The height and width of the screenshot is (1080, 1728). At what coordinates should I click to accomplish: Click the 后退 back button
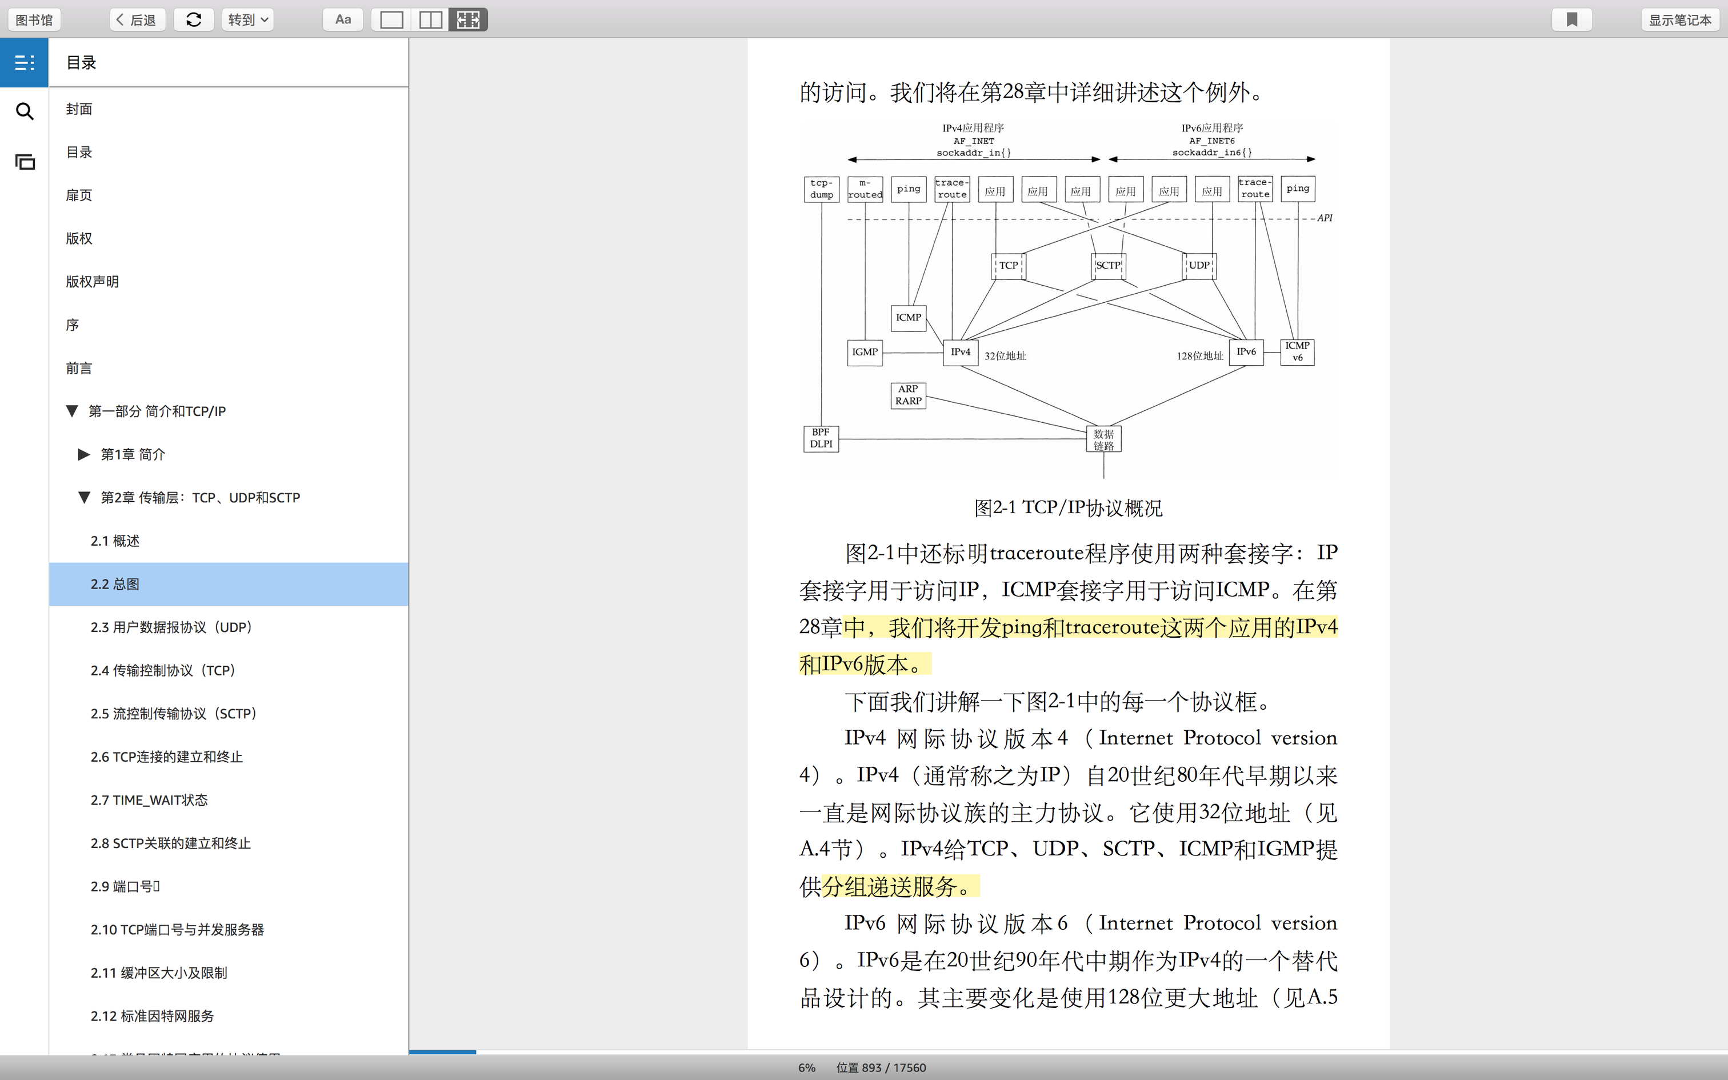click(137, 20)
